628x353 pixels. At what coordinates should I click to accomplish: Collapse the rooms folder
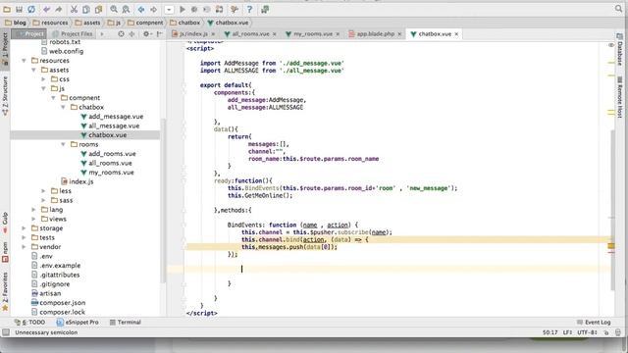click(63, 144)
